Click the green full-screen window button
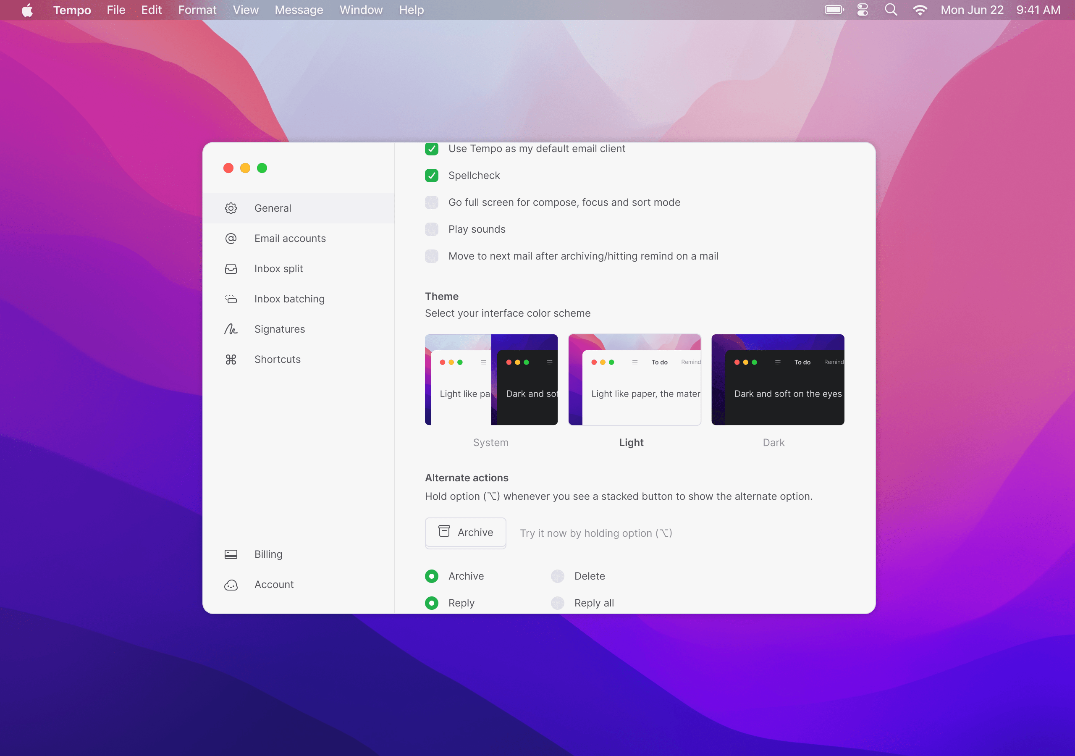Viewport: 1075px width, 756px height. [262, 168]
